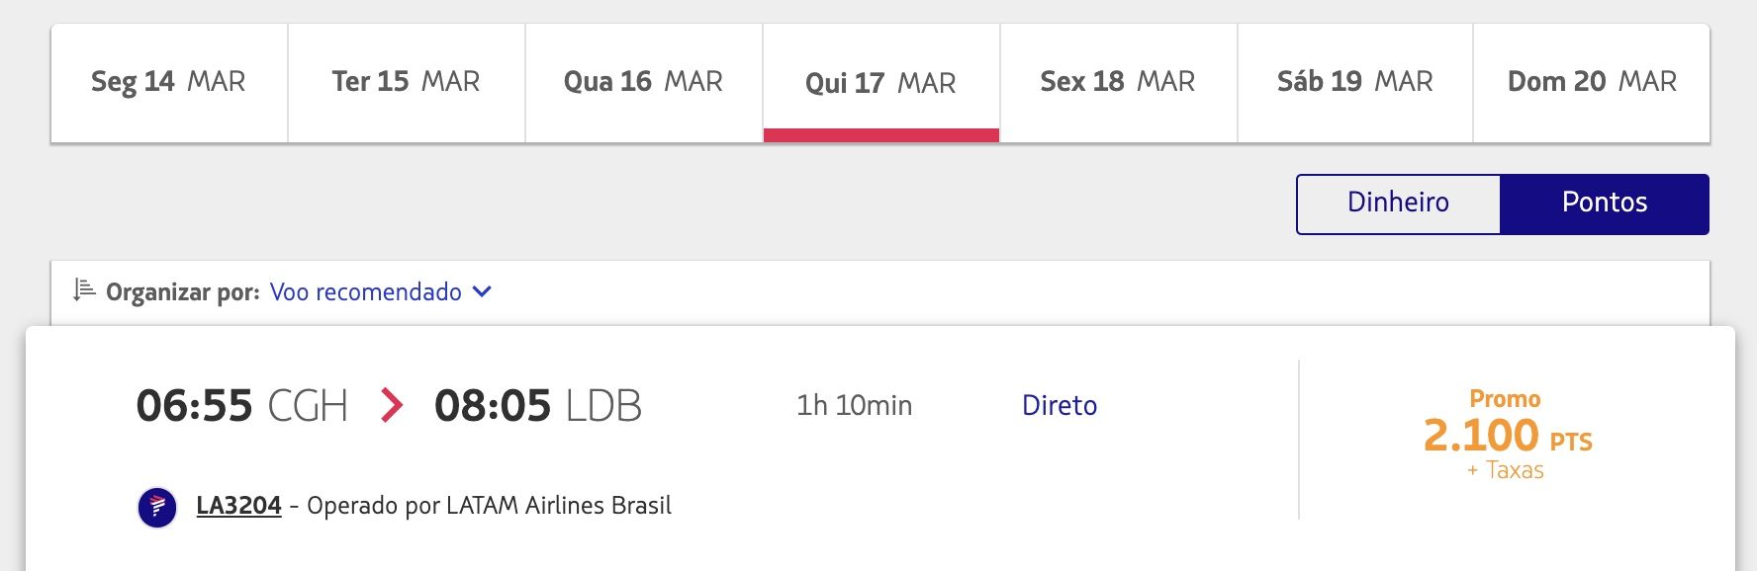
Task: Select the Qui 17 MAR date tab
Action: pos(881,83)
